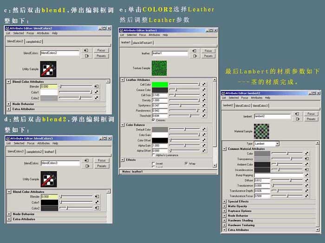The height and width of the screenshot is (243, 325).
Task: Click checker map icon for Color1 in blendColors3
Action: pos(97,202)
